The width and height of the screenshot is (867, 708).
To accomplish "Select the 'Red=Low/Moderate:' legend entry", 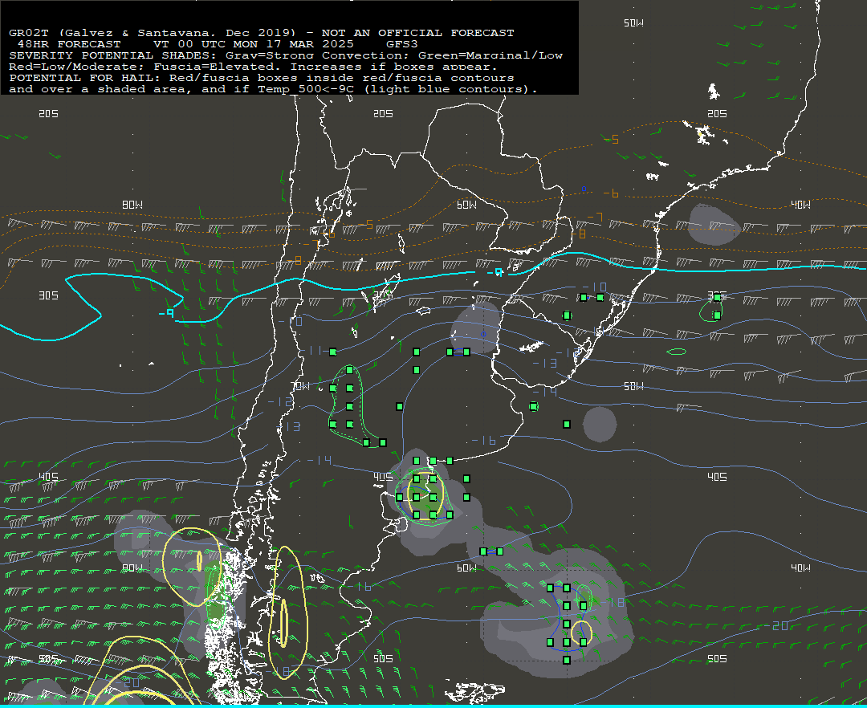I will click(76, 67).
